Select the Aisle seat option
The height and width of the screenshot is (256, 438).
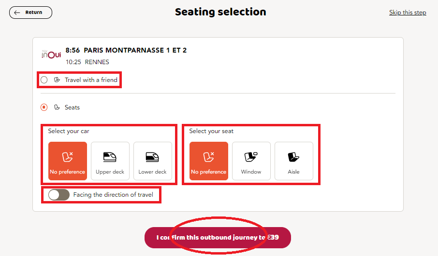tap(293, 161)
